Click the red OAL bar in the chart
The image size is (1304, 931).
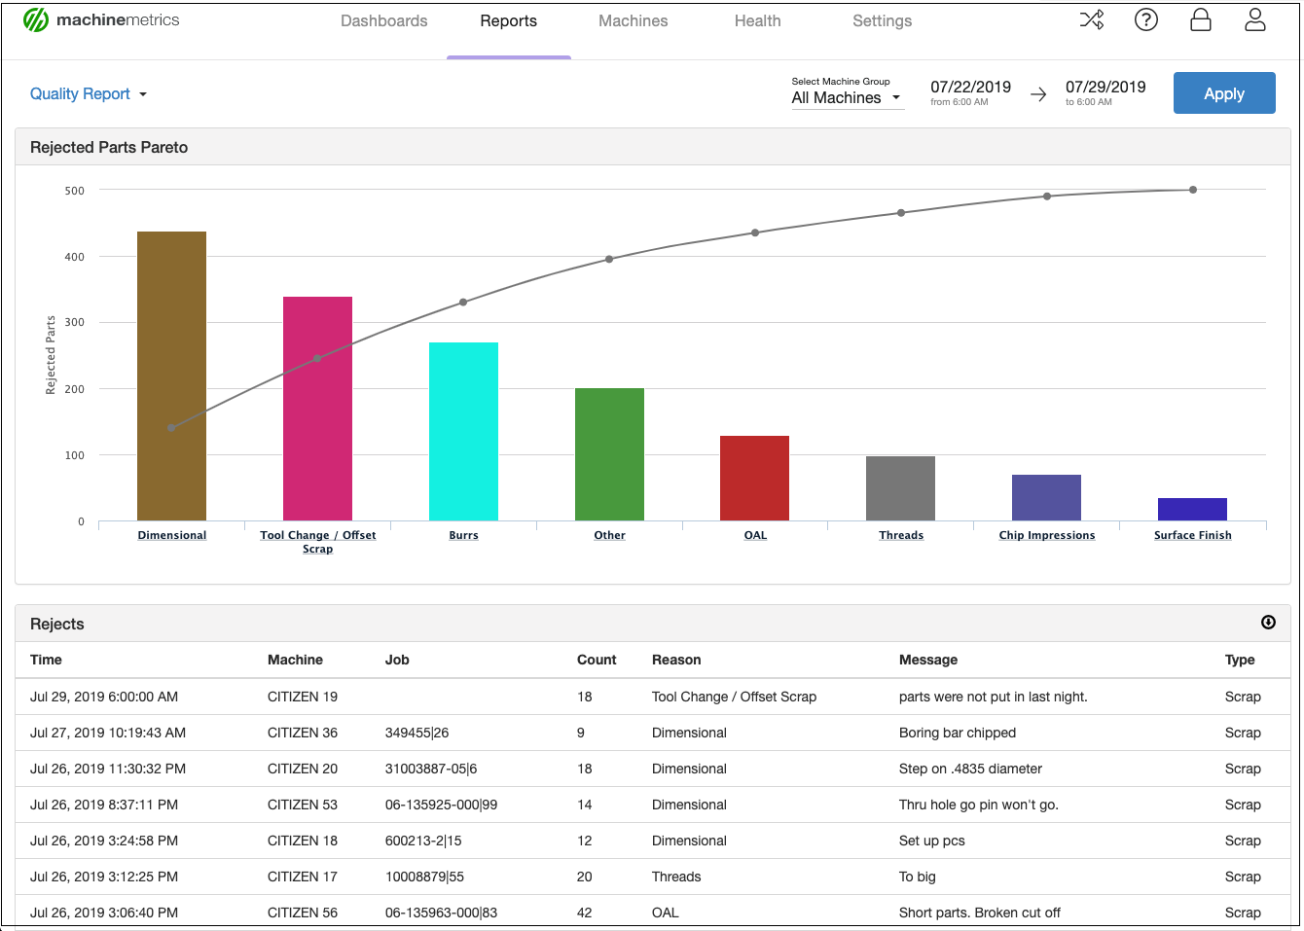pos(755,477)
